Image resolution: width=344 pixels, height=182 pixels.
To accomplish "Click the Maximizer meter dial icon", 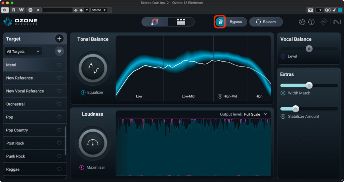I will tap(92, 143).
